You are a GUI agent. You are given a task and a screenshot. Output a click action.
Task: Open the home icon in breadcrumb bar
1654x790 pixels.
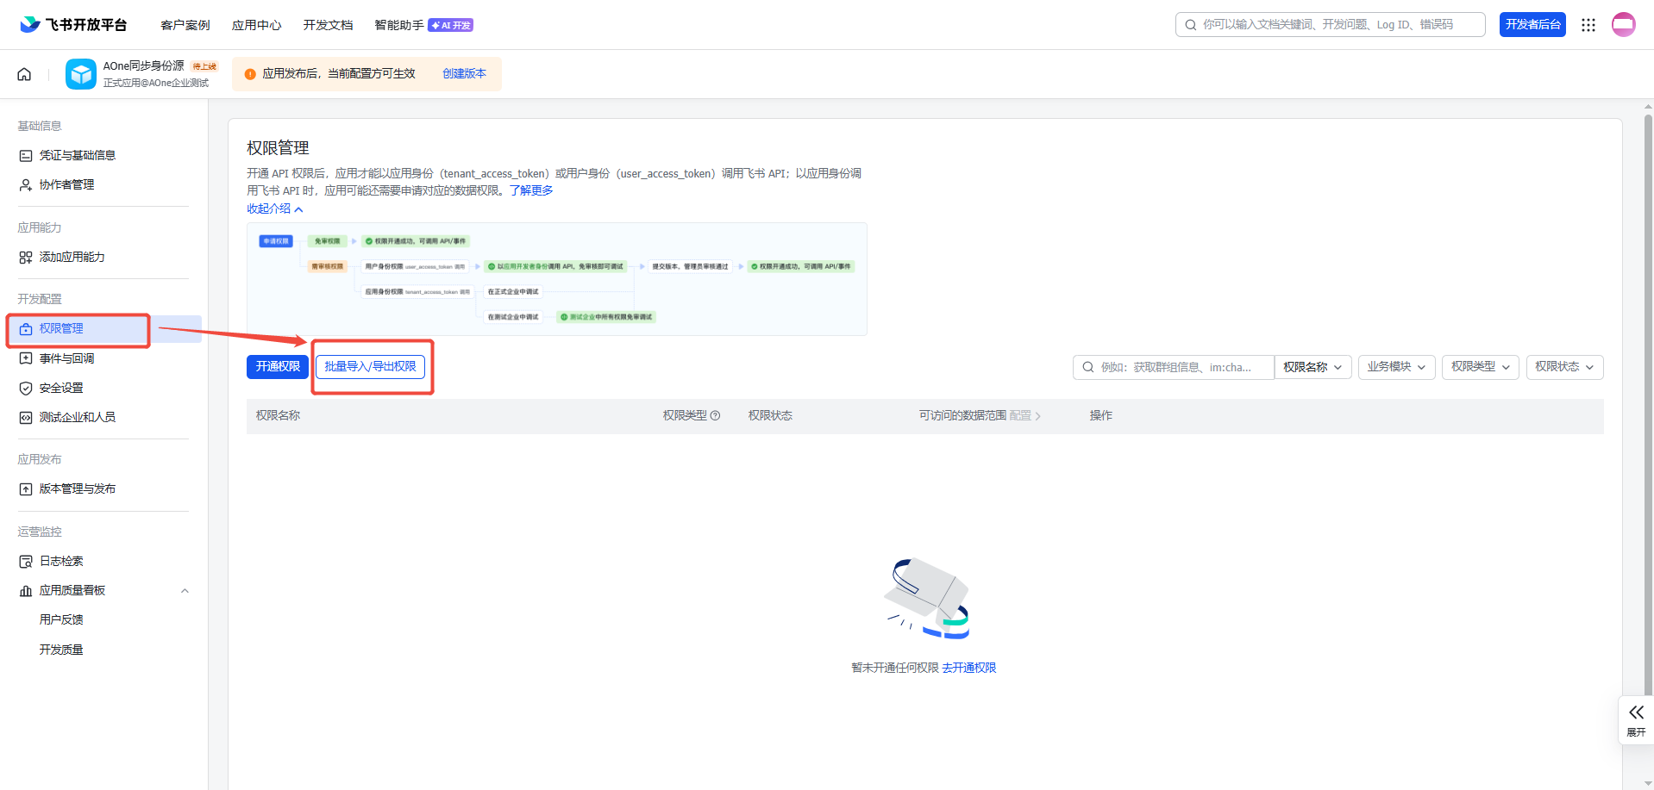pyautogui.click(x=24, y=74)
